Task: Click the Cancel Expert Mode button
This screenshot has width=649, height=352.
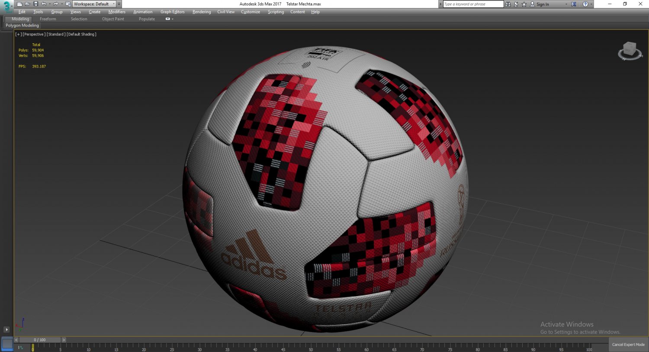Action: [628, 344]
